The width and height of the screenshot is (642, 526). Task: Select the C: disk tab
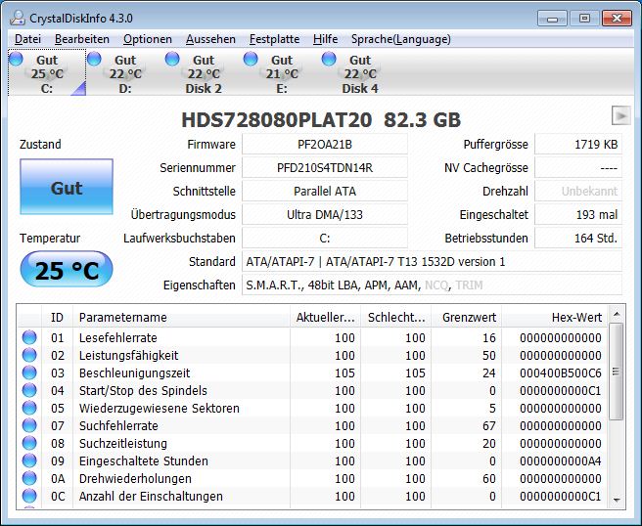[47, 72]
